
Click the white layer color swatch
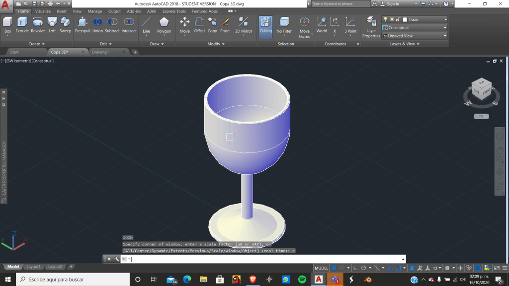405,20
